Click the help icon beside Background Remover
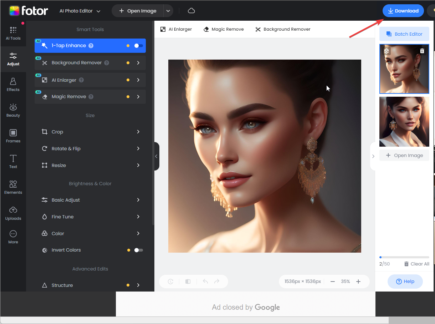The height and width of the screenshot is (324, 435). pos(107,63)
